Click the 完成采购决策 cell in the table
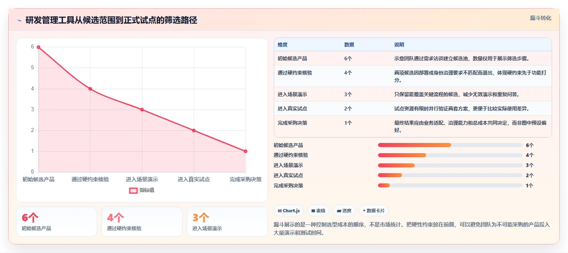The height and width of the screenshot is (253, 568). point(293,123)
